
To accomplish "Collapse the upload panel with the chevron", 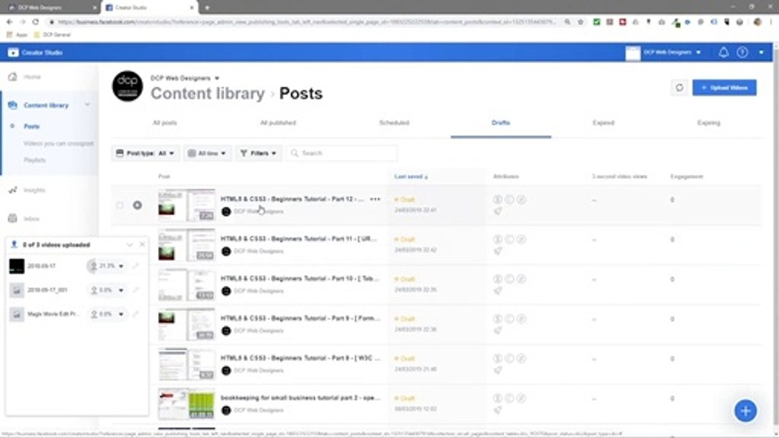I will coord(130,245).
